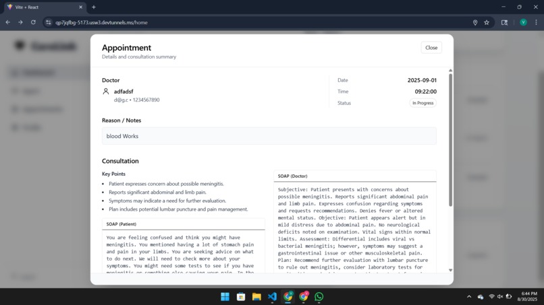Viewport: 544px width, 305px height.
Task: Open File Explorer from taskbar
Action: (256, 297)
